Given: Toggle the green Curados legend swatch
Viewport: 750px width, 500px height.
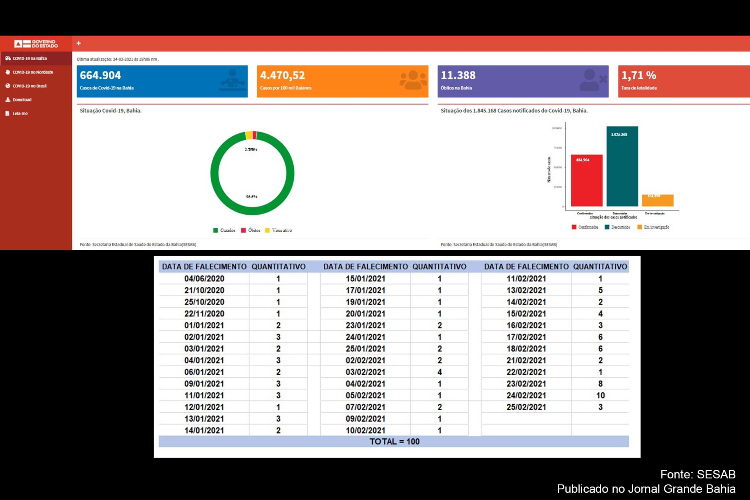Looking at the screenshot, I should 216,230.
